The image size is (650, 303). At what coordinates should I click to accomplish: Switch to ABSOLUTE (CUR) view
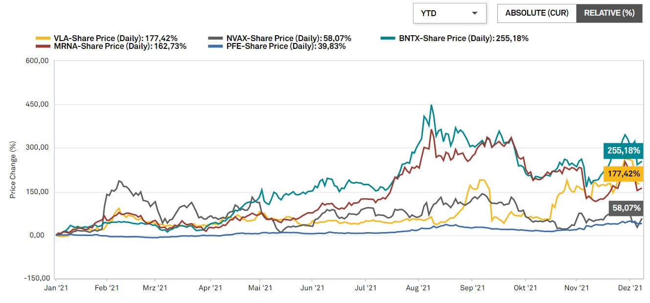pos(537,13)
